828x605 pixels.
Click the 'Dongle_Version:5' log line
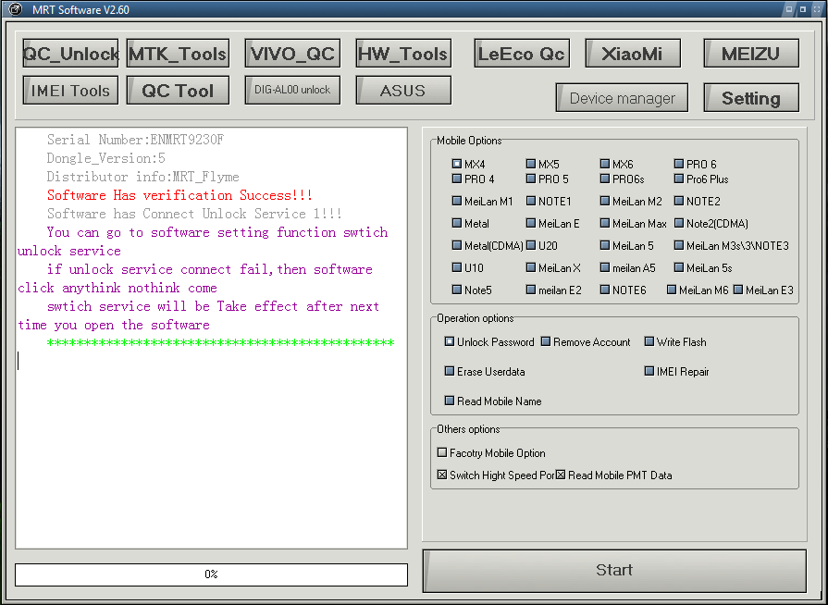[106, 158]
